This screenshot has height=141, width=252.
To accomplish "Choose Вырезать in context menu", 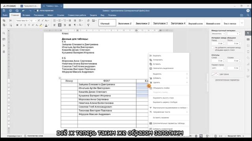I will pyautogui.click(x=169, y=56).
